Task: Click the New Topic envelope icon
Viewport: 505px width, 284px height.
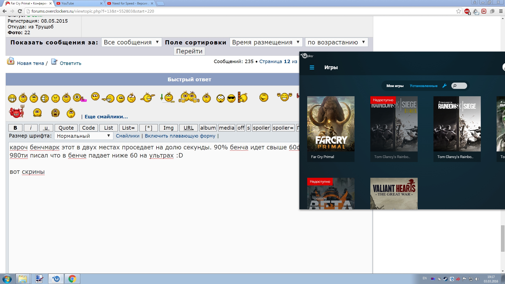Action: point(11,61)
